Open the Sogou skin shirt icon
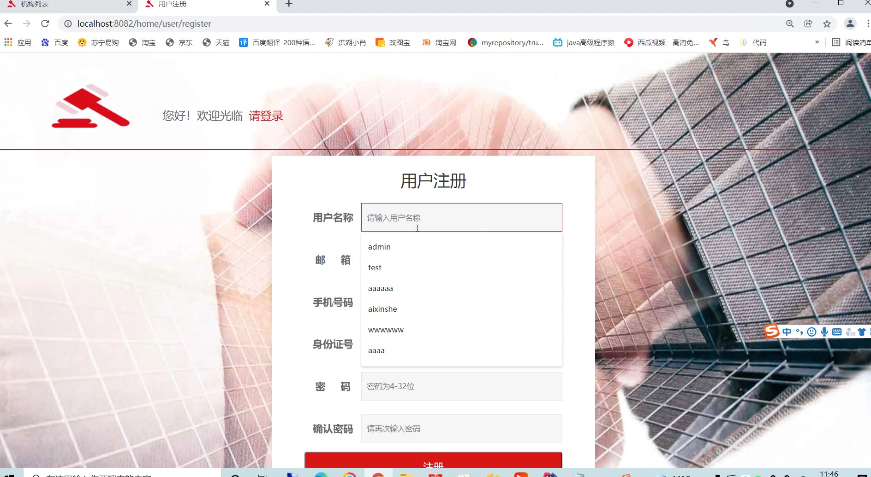The height and width of the screenshot is (477, 871). pos(862,332)
